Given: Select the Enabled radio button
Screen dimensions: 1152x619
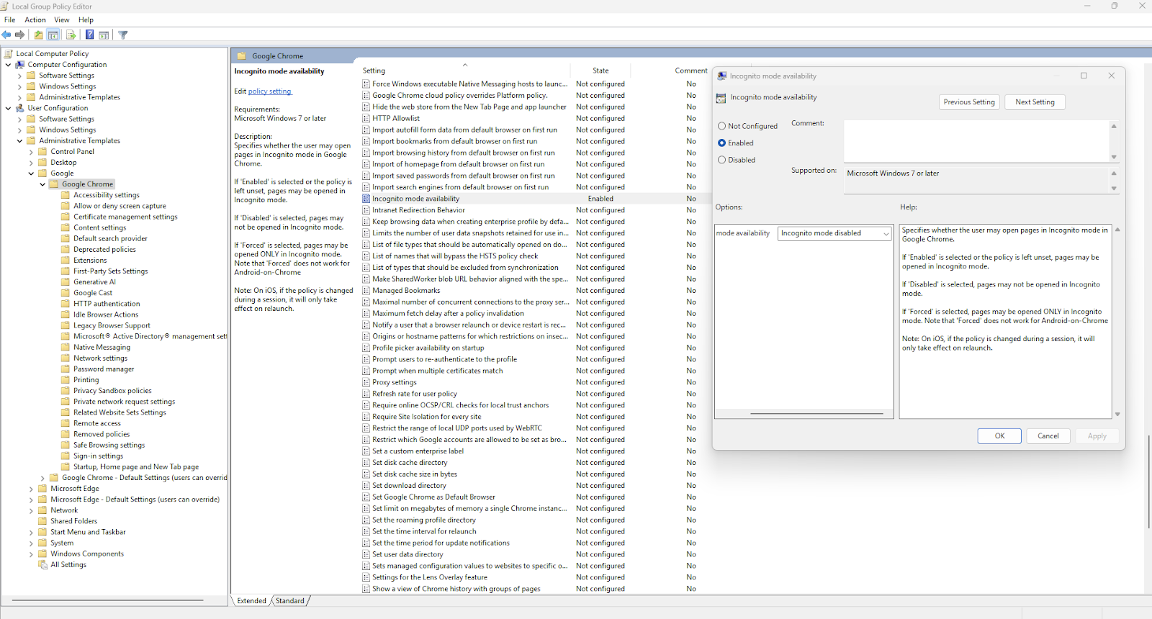Looking at the screenshot, I should 721,143.
